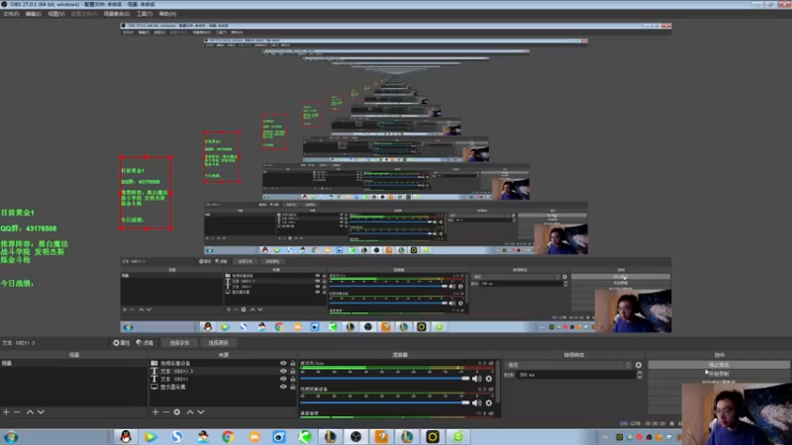Move selected source up in list

(x=190, y=412)
